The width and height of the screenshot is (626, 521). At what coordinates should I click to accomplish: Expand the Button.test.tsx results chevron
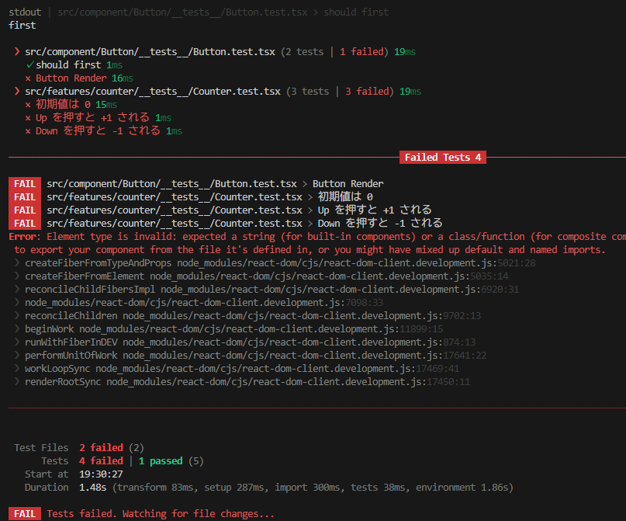point(17,52)
